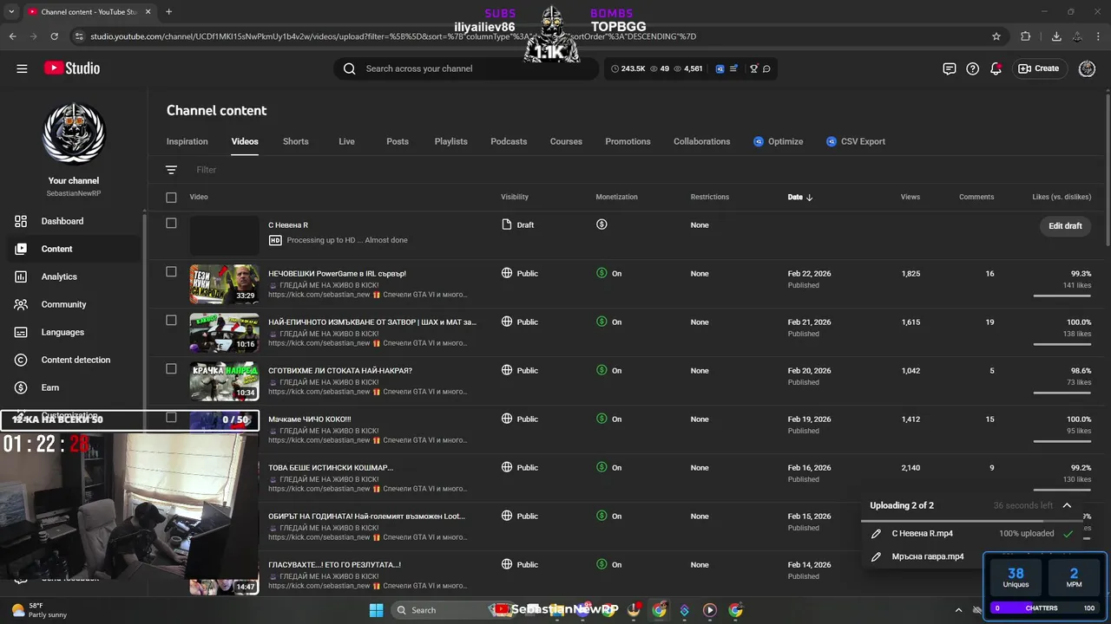This screenshot has height=624, width=1111.
Task: Click the edit pencil beside Мръсна гавра.mp4
Action: tap(877, 556)
